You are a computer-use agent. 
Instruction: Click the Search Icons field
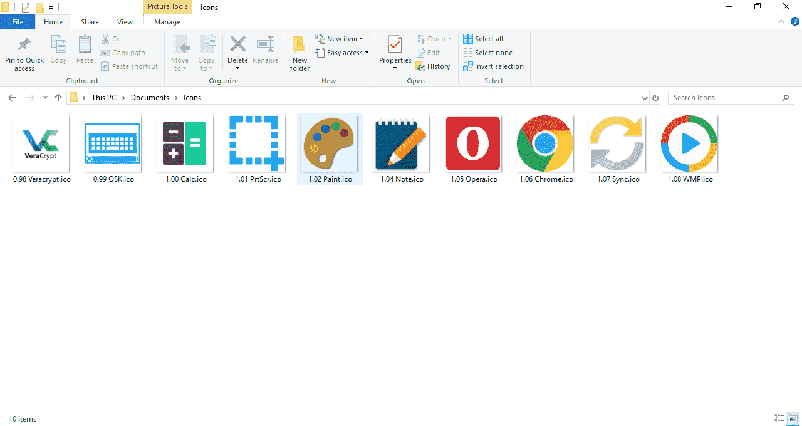click(731, 98)
